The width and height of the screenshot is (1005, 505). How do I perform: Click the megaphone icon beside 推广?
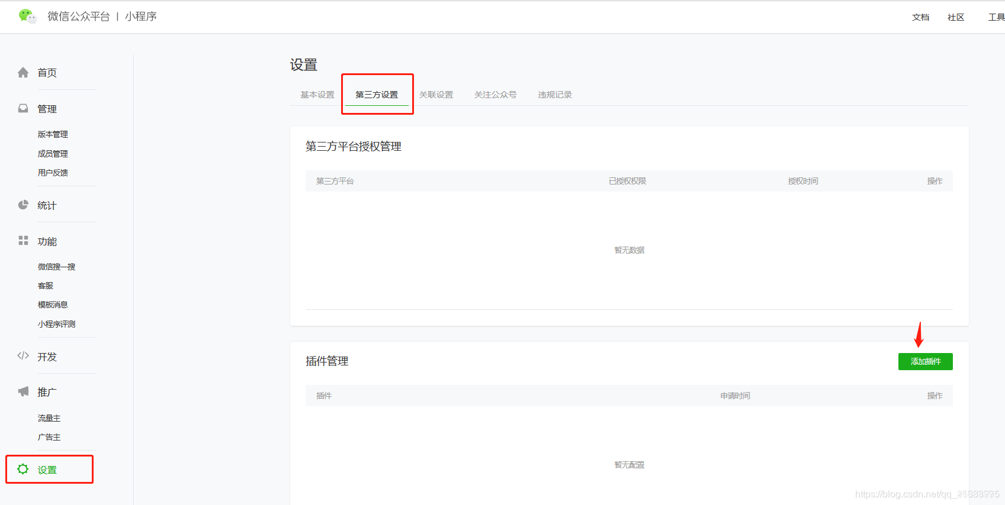23,391
